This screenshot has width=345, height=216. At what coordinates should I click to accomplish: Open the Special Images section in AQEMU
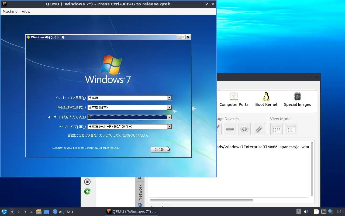coord(297,99)
